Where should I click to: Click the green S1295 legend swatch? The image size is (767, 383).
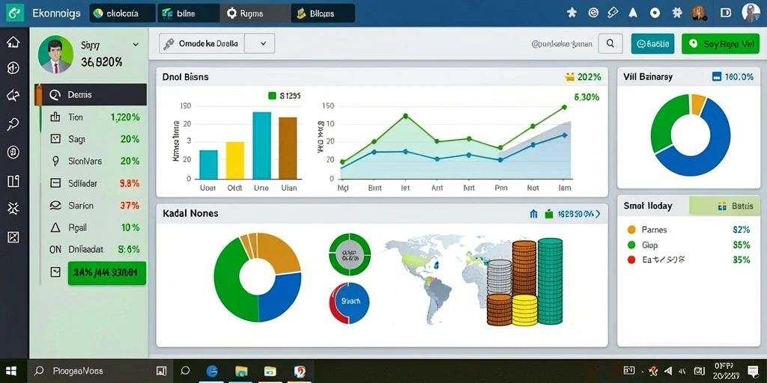point(273,96)
